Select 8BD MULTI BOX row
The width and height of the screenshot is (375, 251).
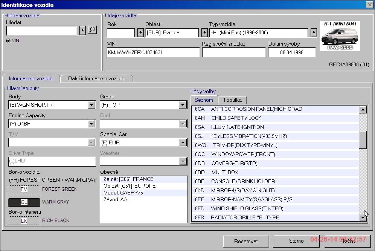pos(275,173)
